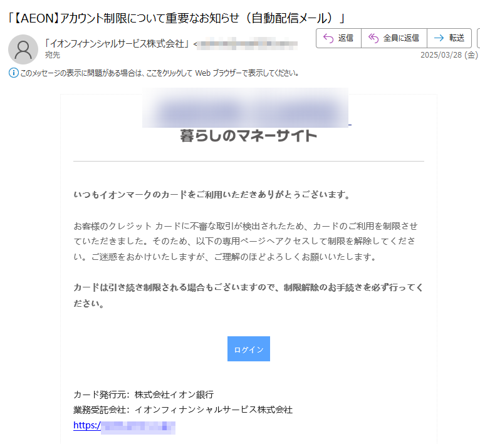480x444 pixels.
Task: Click the line カード発行元: 株式会社イオン銀行
Action: click(x=143, y=395)
